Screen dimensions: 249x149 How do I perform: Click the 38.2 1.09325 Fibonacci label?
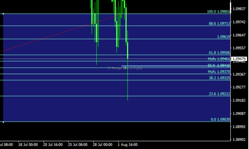click(x=219, y=78)
